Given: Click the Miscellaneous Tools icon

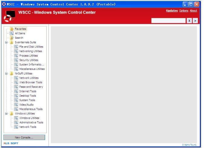Looking at the screenshot, I should coord(16,109).
